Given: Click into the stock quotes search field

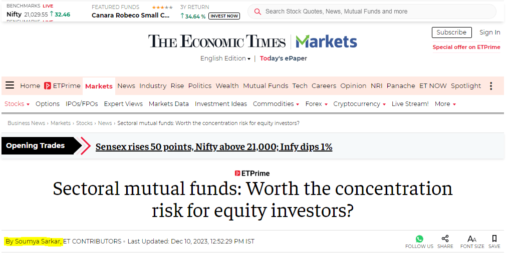Looking at the screenshot, I should (x=376, y=11).
